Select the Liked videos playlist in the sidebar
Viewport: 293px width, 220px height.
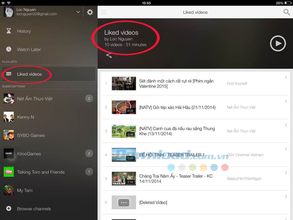click(48, 74)
